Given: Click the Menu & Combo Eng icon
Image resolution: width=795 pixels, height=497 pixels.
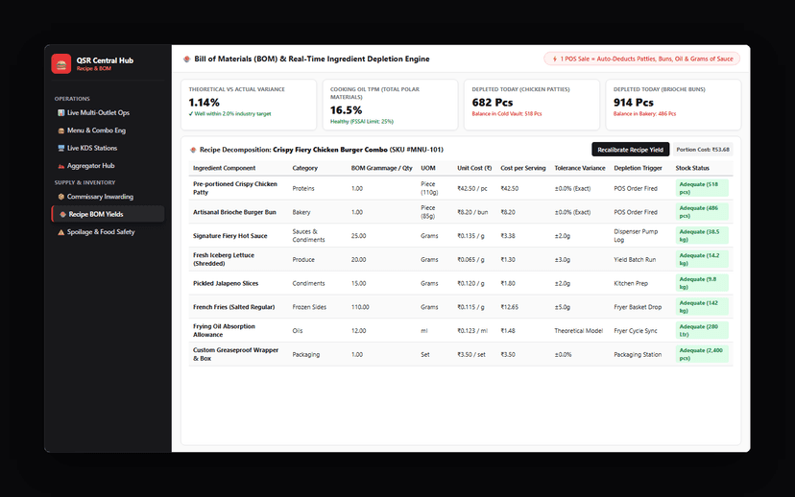Looking at the screenshot, I should click(x=60, y=130).
